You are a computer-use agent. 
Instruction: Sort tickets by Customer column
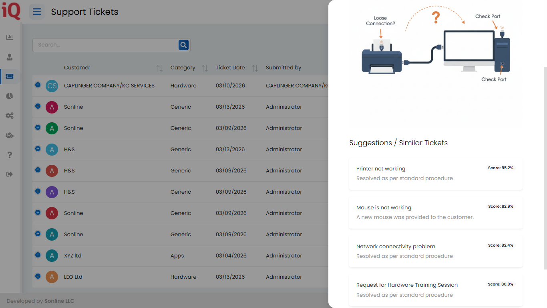[x=159, y=68]
